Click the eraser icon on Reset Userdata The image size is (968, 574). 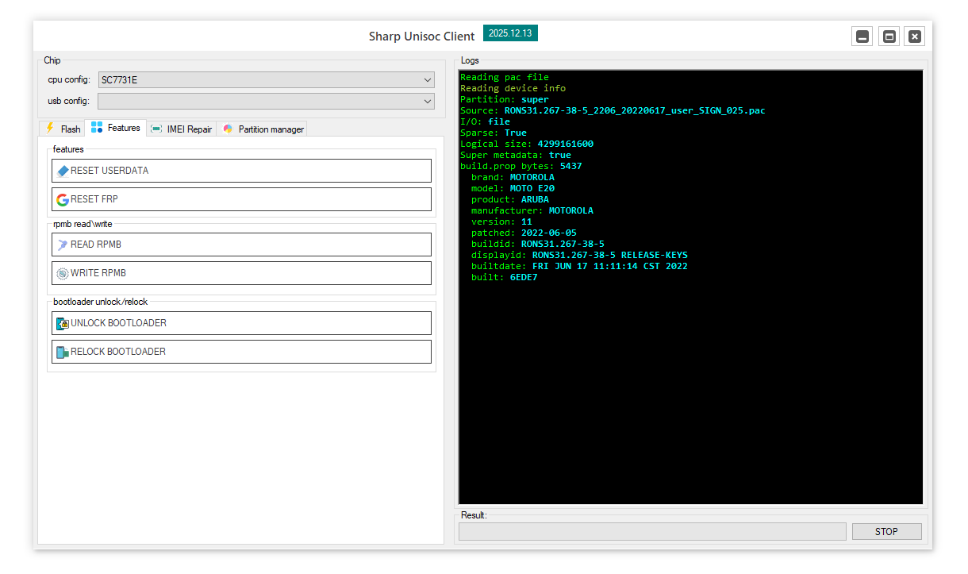point(63,171)
